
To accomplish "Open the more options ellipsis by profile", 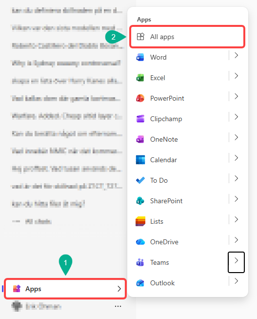I will (x=118, y=306).
